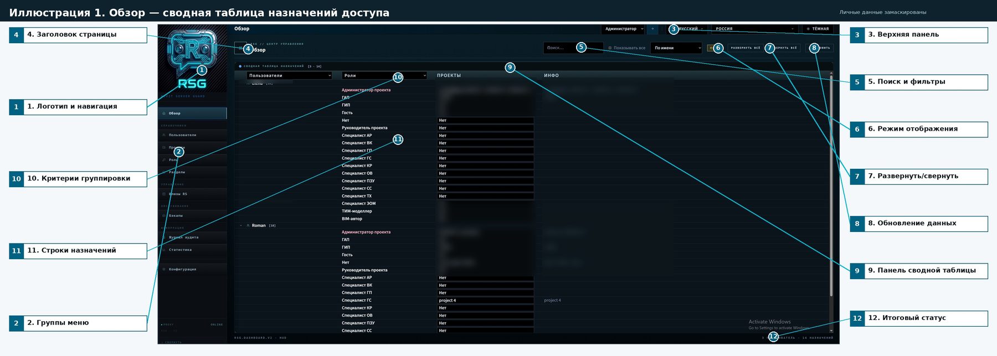The height and width of the screenshot is (356, 997).
Task: Click the RSG robot logo
Action: [192, 59]
